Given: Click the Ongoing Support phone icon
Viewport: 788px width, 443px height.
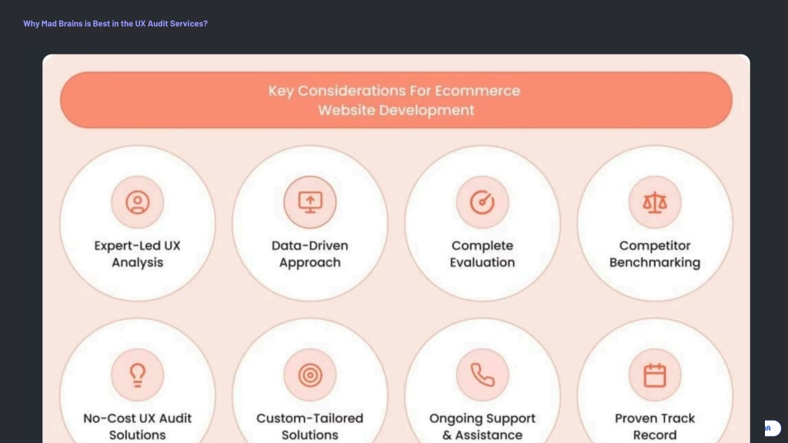Looking at the screenshot, I should [x=482, y=375].
